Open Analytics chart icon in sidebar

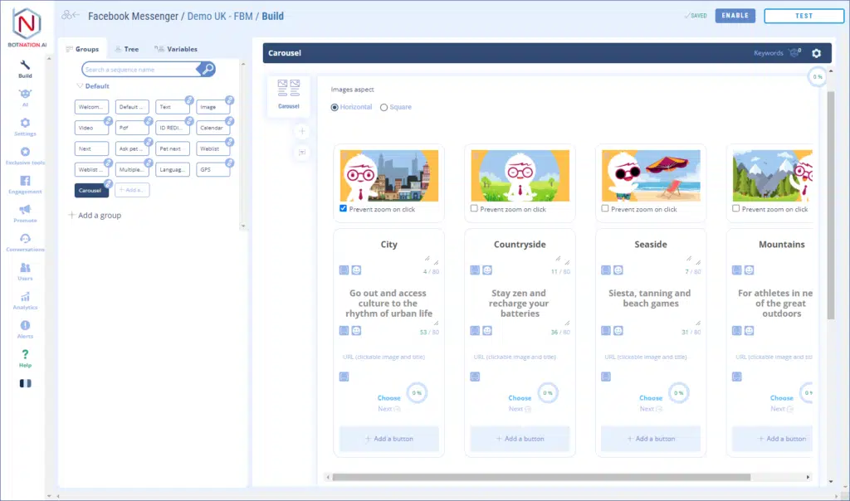[x=25, y=299]
